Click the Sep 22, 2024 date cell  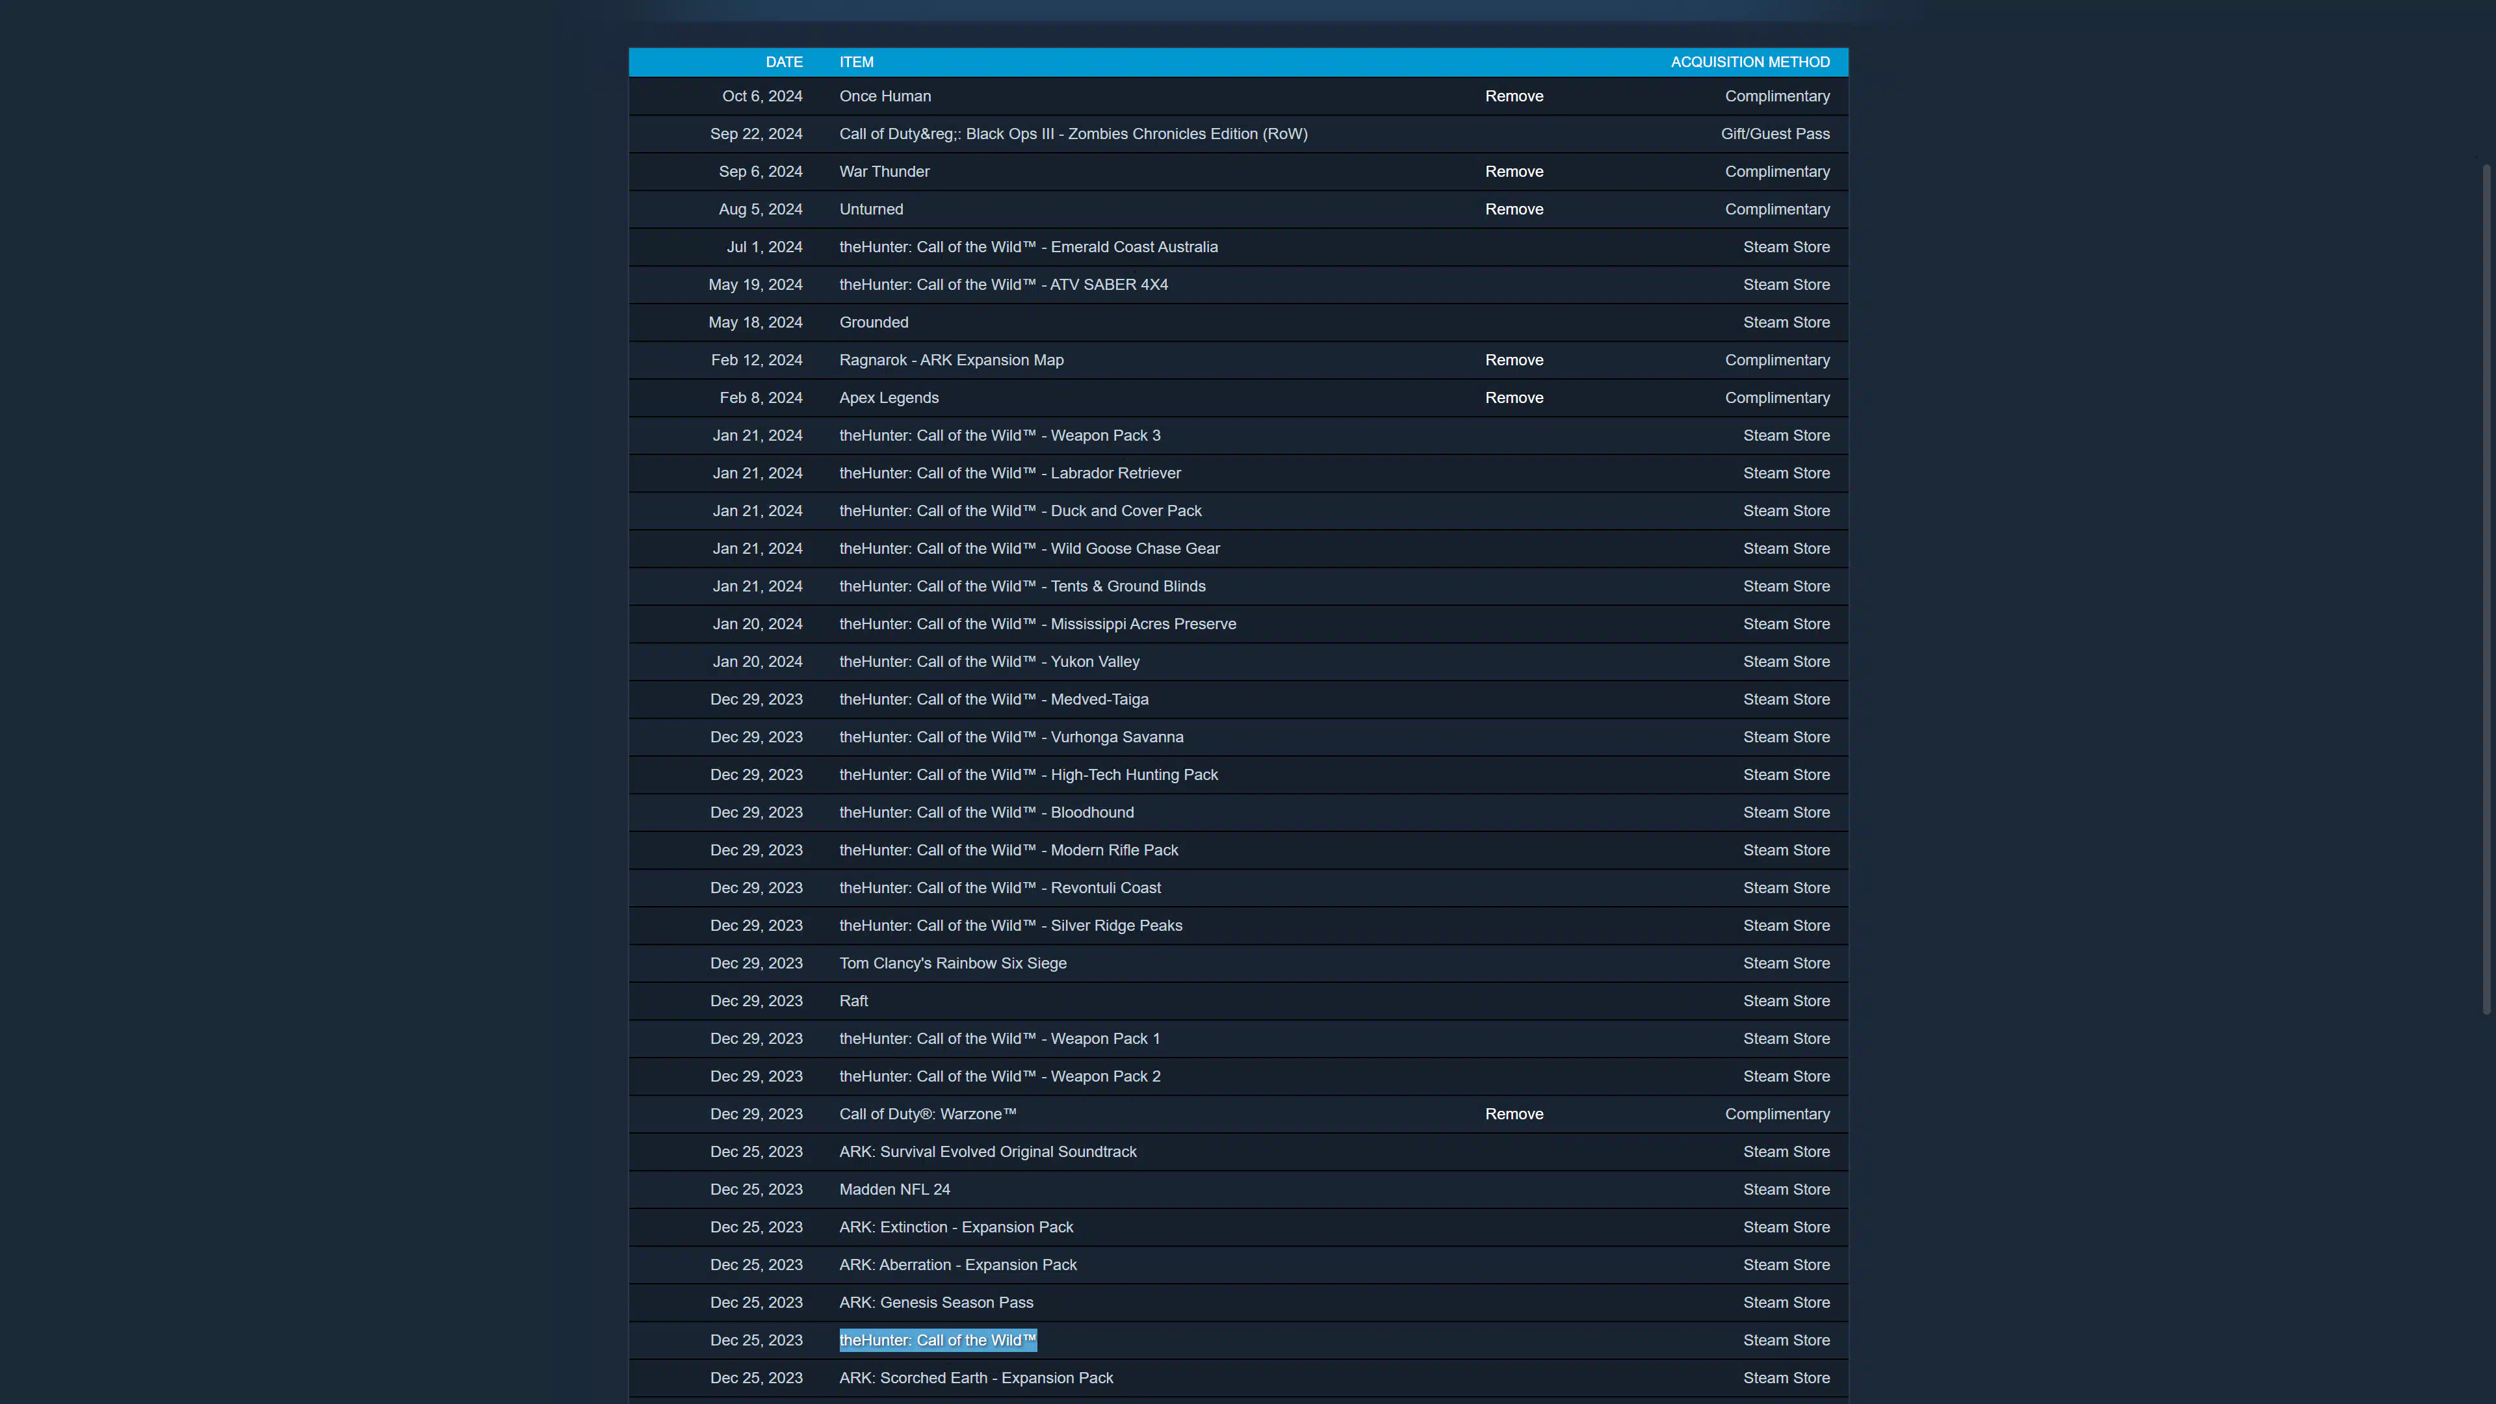(756, 134)
